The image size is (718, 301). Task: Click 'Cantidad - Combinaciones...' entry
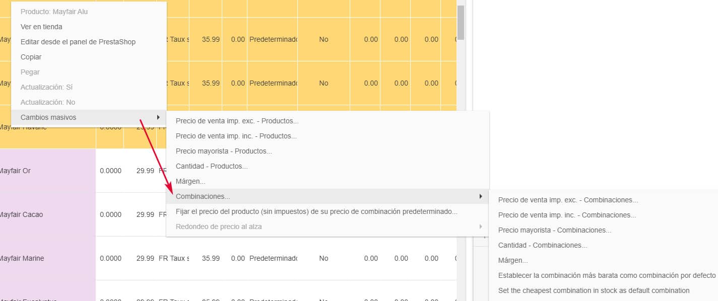tap(543, 245)
